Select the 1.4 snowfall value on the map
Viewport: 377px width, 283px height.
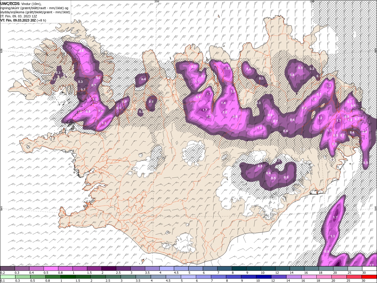223,103
